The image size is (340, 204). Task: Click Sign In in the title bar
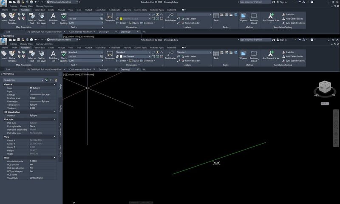click(x=284, y=40)
